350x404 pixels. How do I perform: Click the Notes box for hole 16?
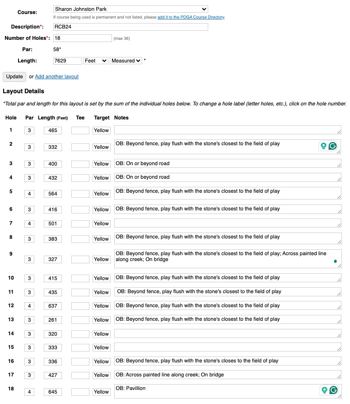[x=228, y=361]
